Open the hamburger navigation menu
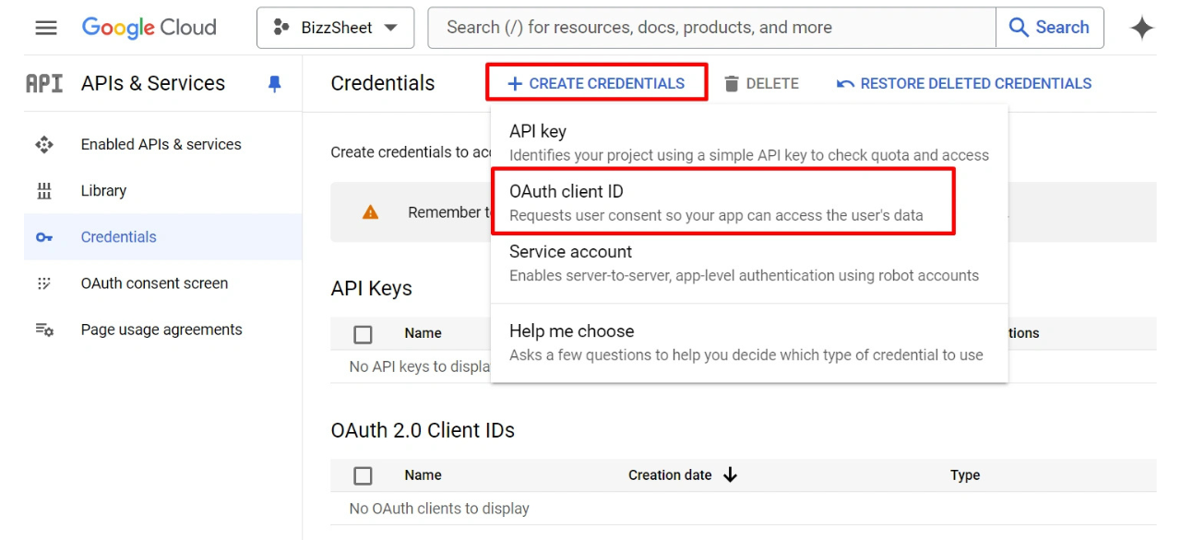This screenshot has width=1181, height=540. (x=46, y=28)
